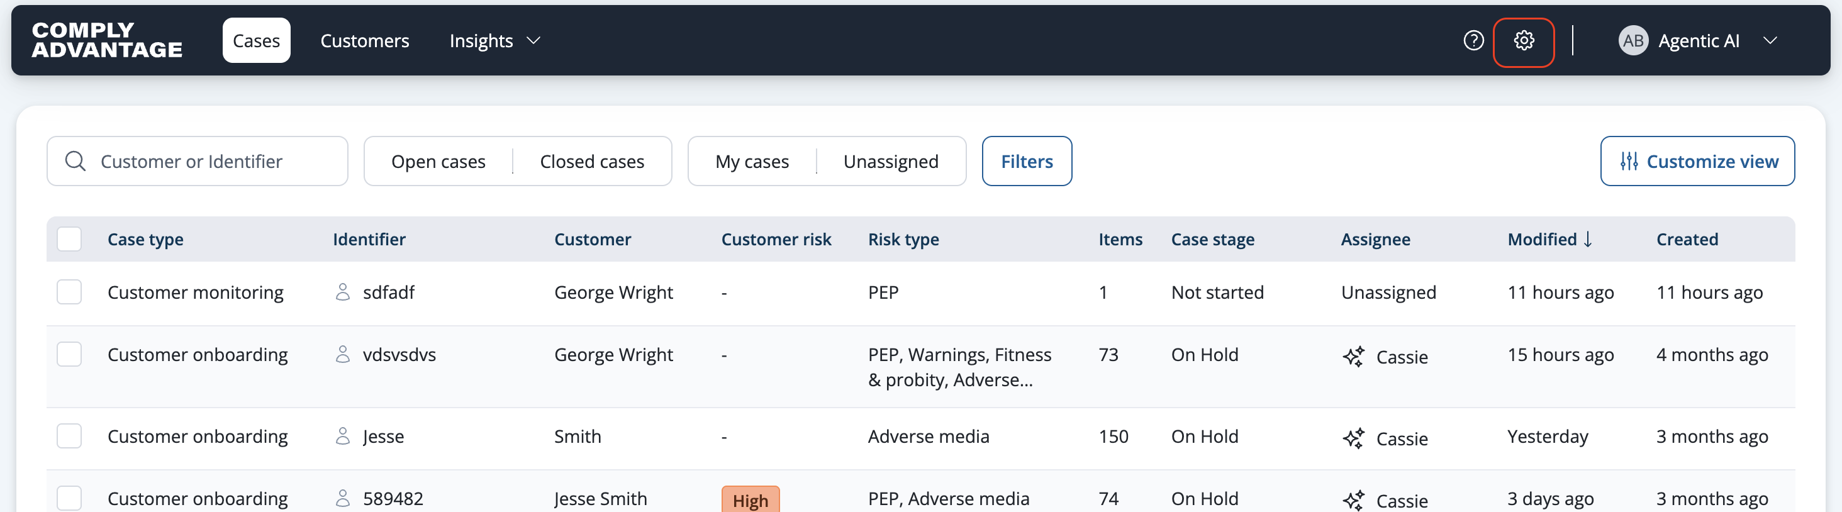Sort by the Customer risk column
The height and width of the screenshot is (512, 1842).
[x=776, y=240]
